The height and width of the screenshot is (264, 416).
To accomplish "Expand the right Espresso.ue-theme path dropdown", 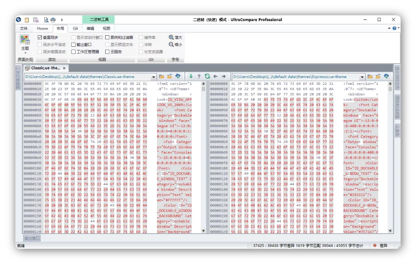I will click(362, 77).
